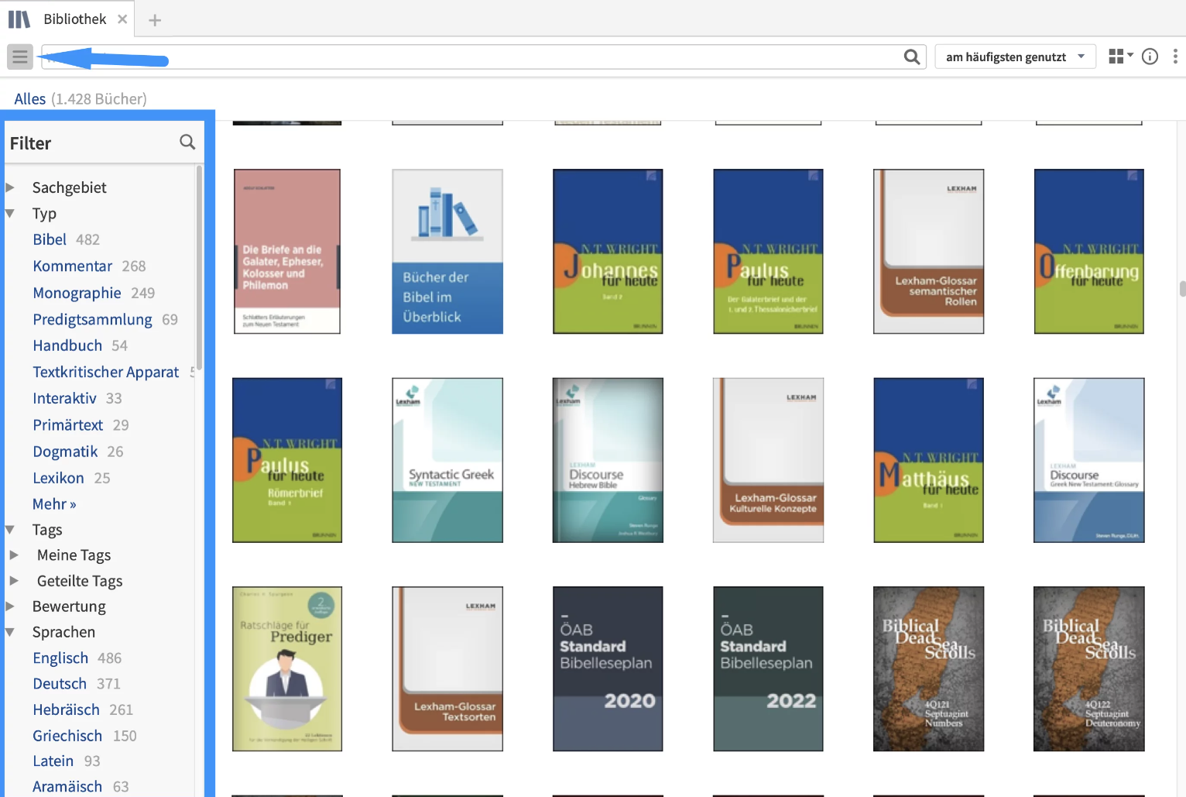Viewport: 1186px width, 797px height.
Task: Open the view mode grid icon menu
Action: (x=1120, y=56)
